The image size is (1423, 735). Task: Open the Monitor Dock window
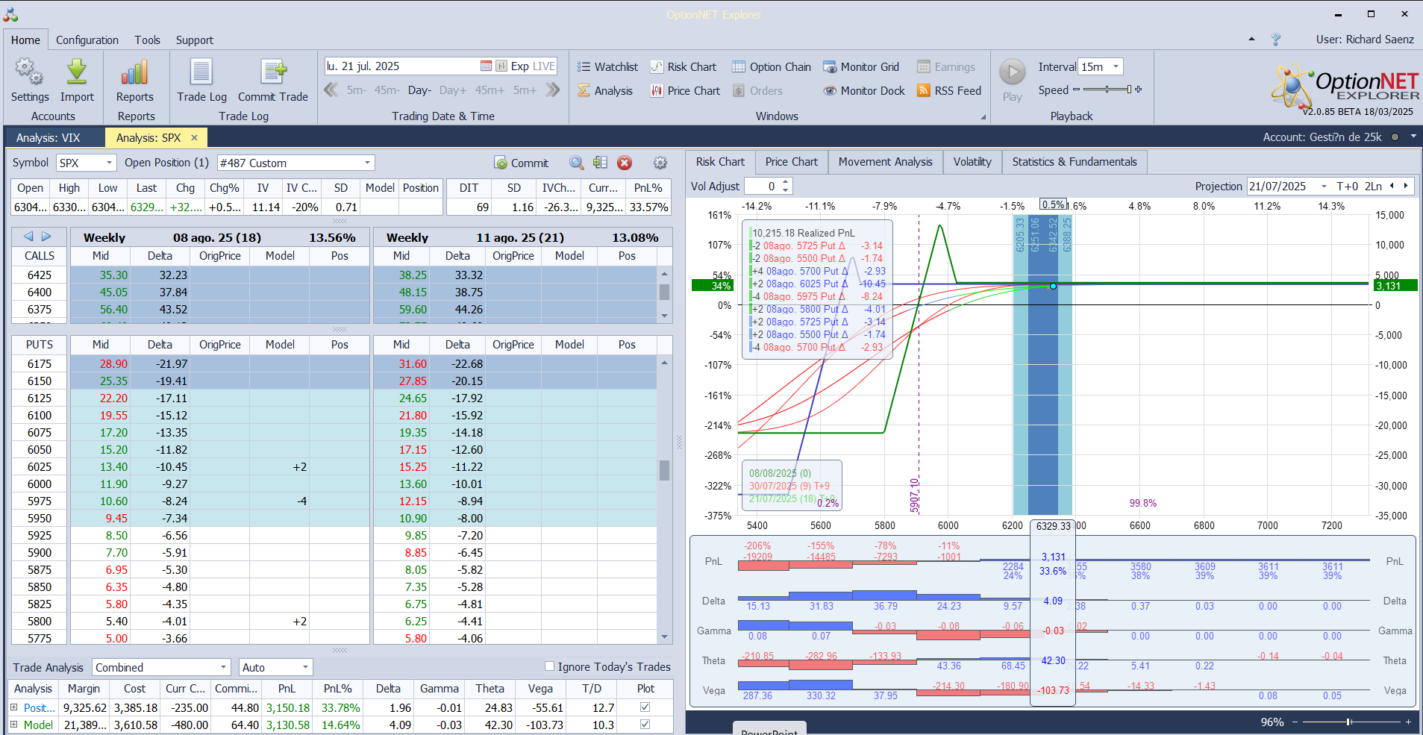pyautogui.click(x=864, y=91)
